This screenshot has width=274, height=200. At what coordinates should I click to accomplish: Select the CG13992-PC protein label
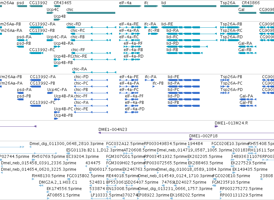(43, 103)
